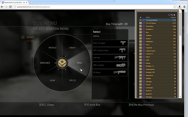Open the NoSleepTV stream
Viewport: 188px width, 117px height.
pos(150,29)
